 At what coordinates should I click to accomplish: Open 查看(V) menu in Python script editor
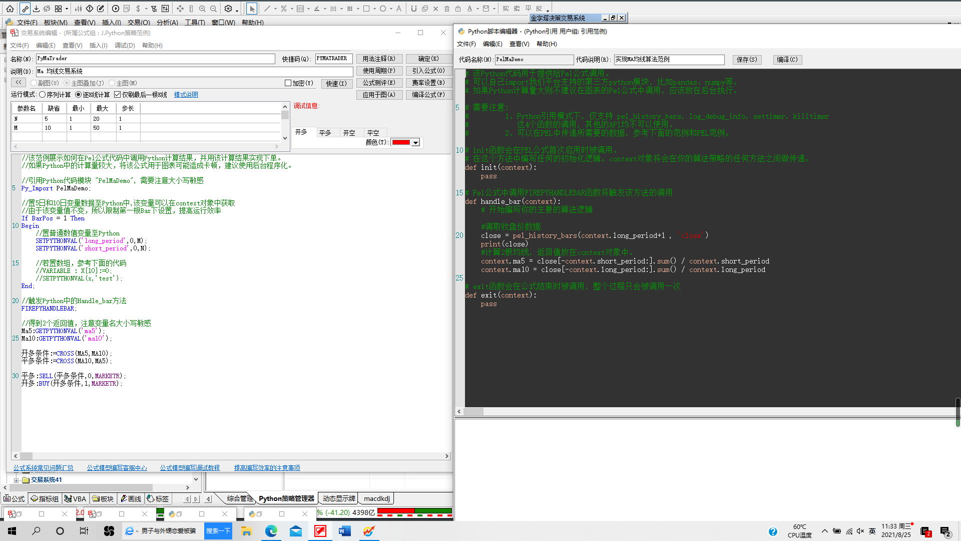pos(519,44)
